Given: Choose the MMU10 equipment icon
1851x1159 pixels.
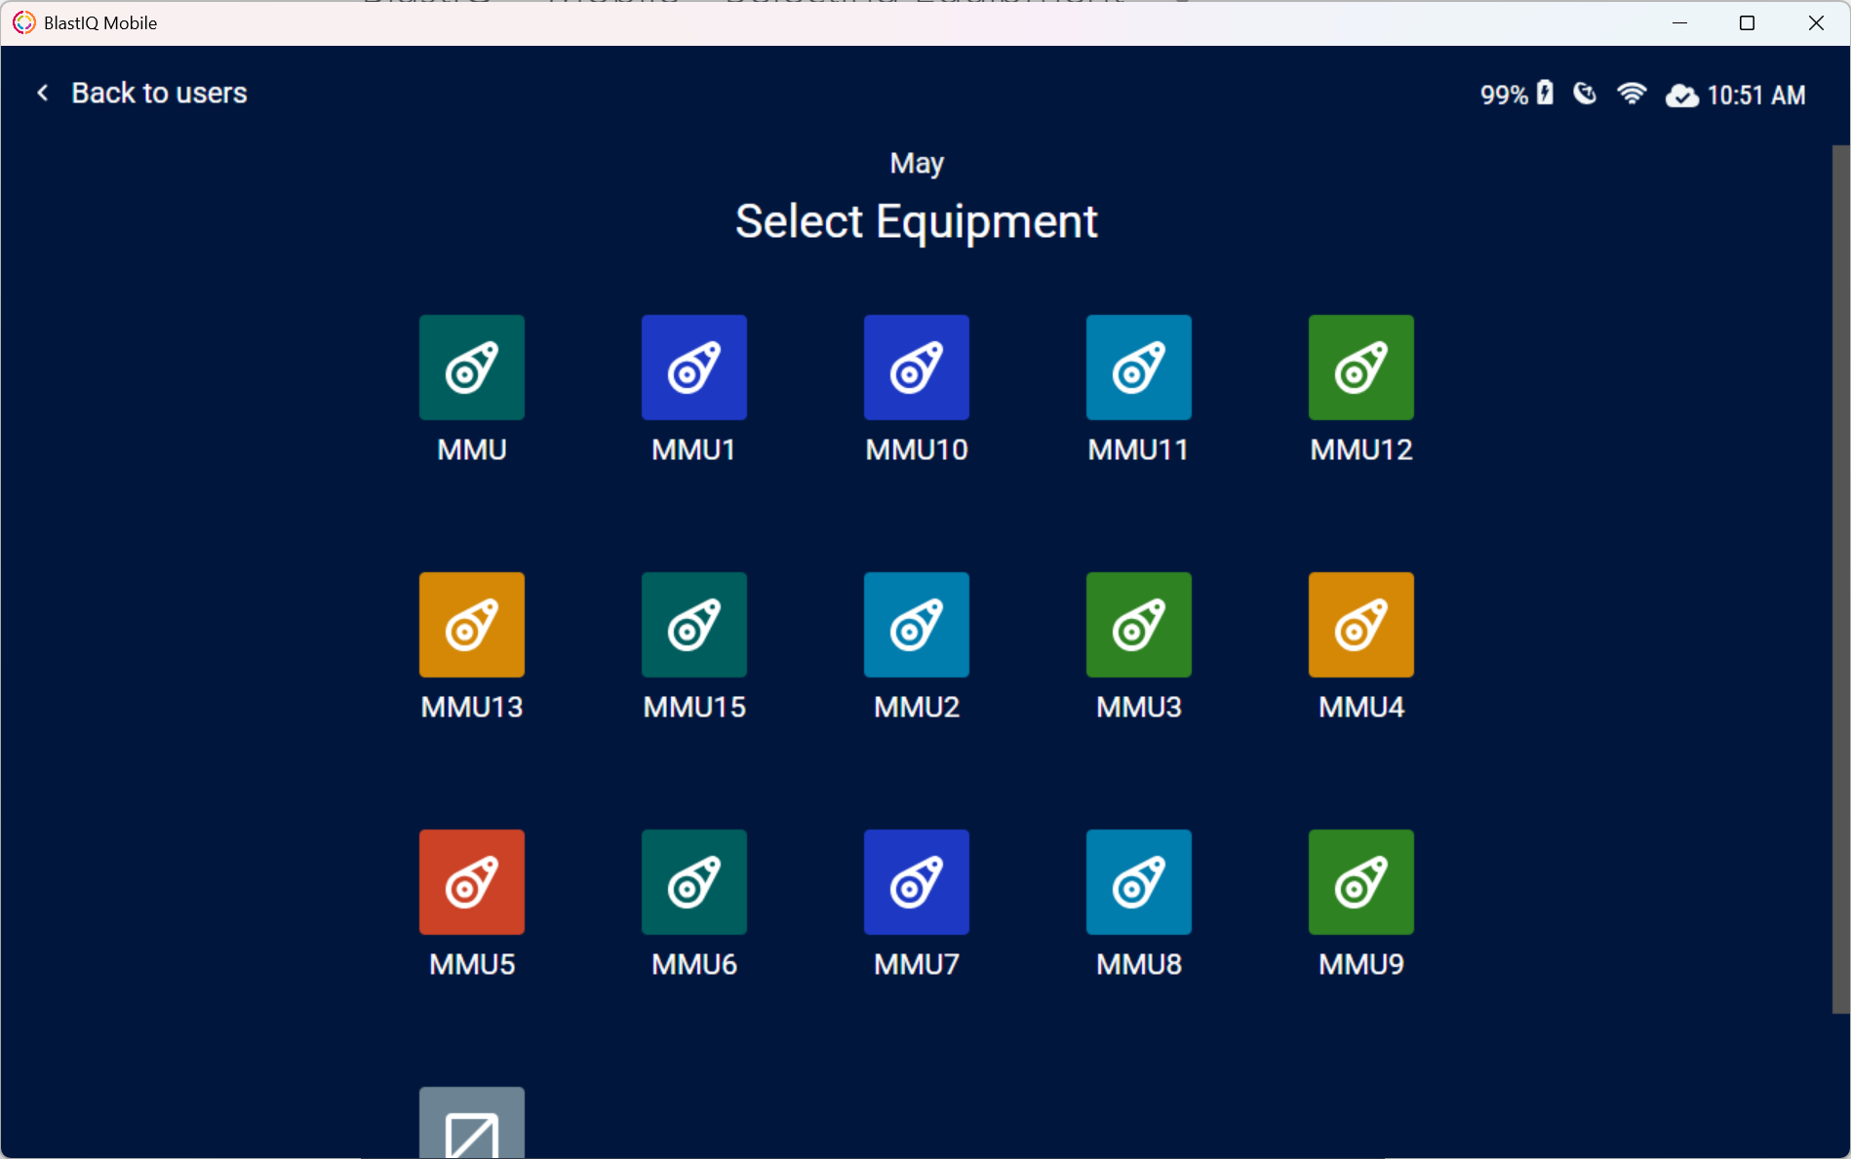Looking at the screenshot, I should (x=917, y=367).
